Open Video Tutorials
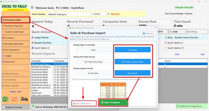The image size is (209, 111). [16, 86]
